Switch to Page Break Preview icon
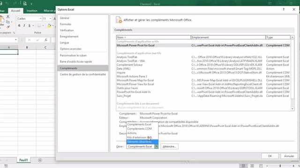The image size is (300, 168). (261, 166)
